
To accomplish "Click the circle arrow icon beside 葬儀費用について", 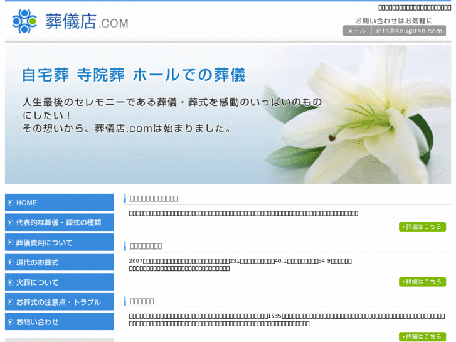I will click(x=11, y=242).
